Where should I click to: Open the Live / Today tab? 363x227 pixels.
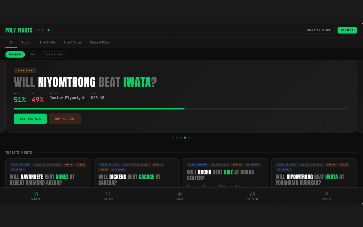coord(73,42)
